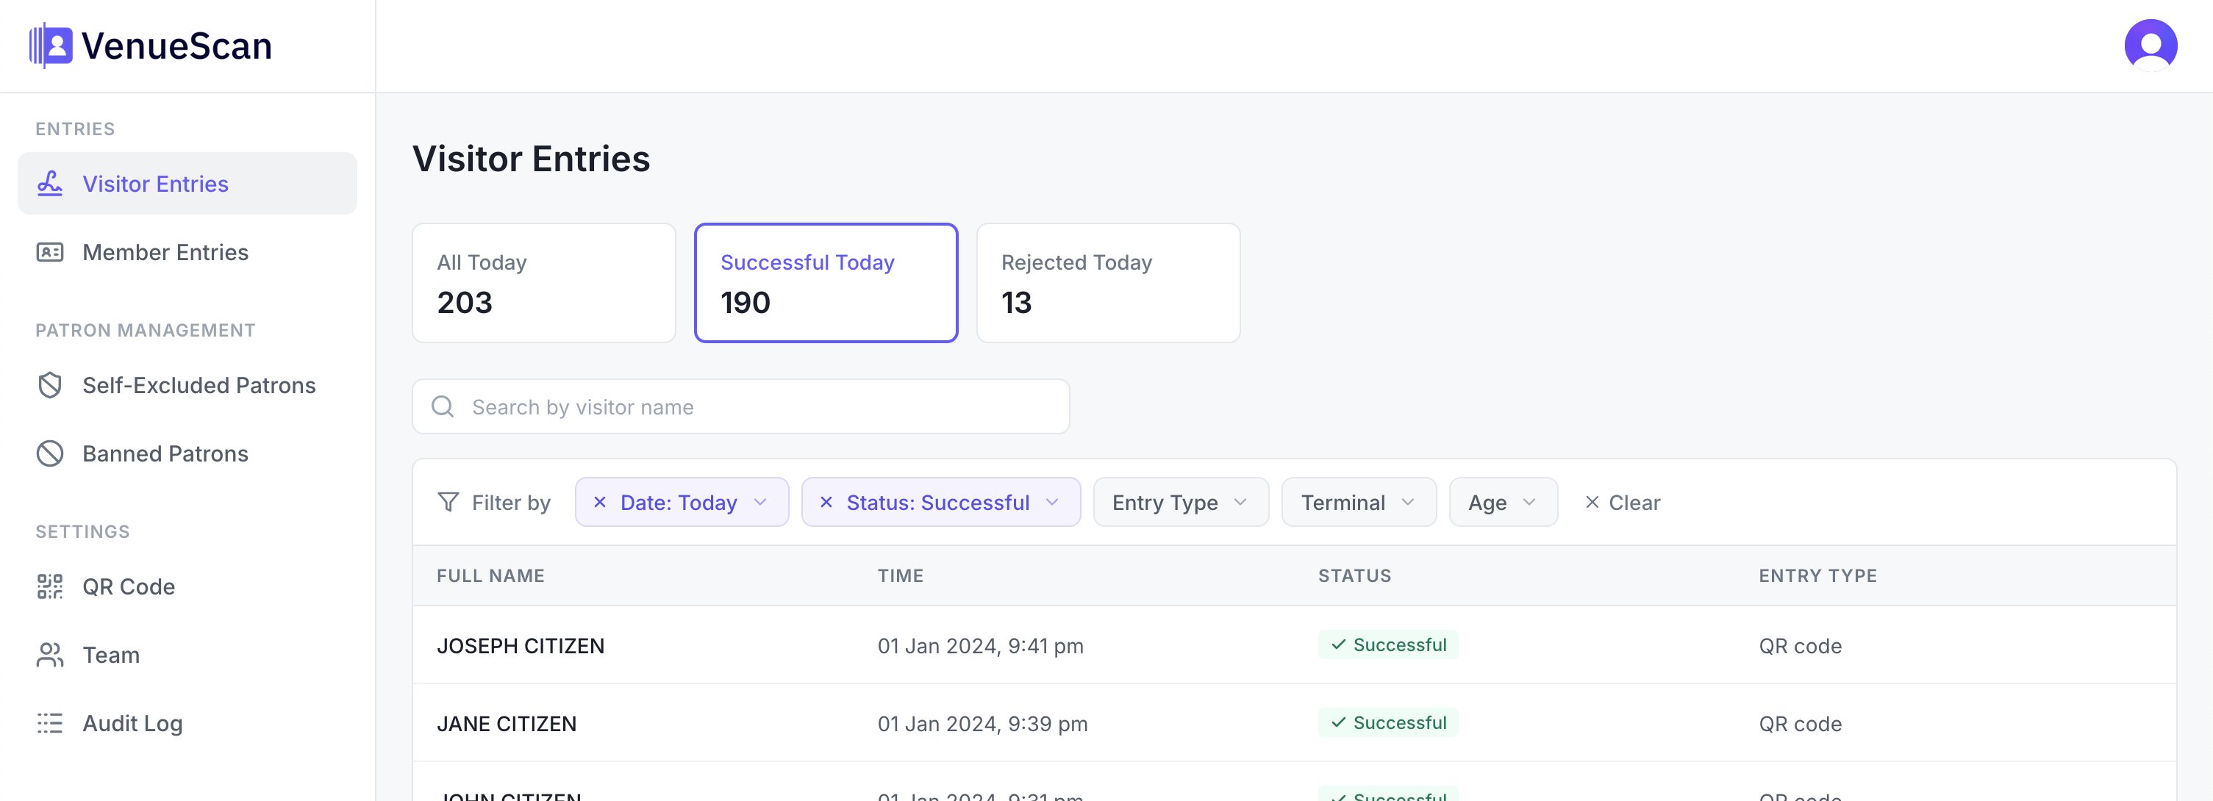Click the Member Entries ID card icon
The height and width of the screenshot is (801, 2213).
[x=50, y=252]
